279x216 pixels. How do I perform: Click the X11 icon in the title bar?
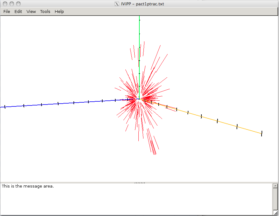(x=117, y=4)
